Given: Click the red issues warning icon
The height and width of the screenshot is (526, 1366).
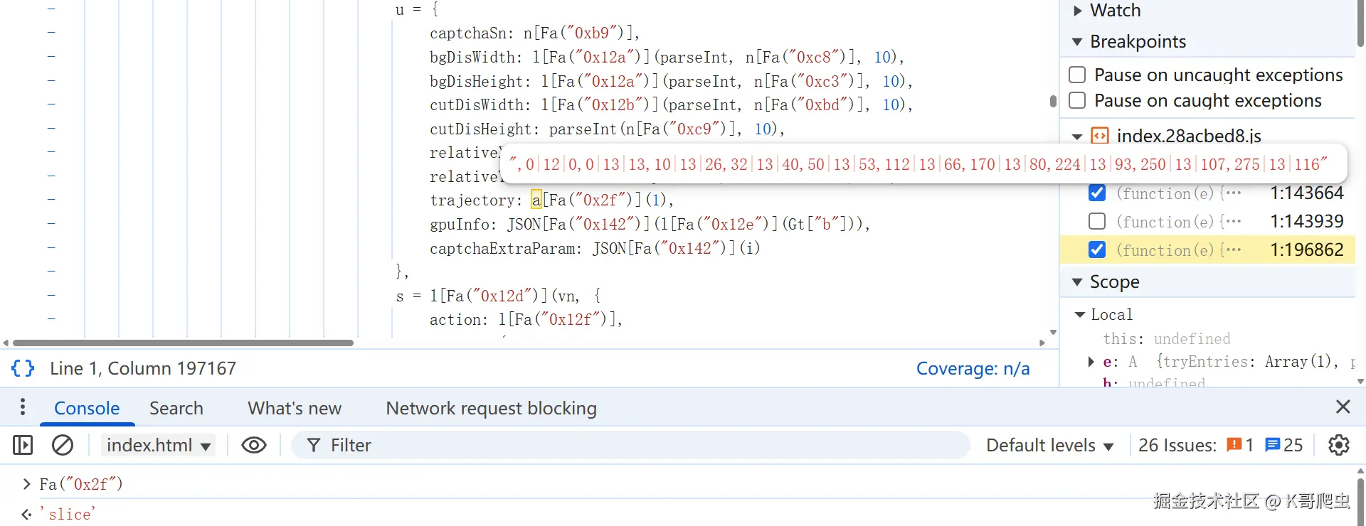Looking at the screenshot, I should [1234, 445].
